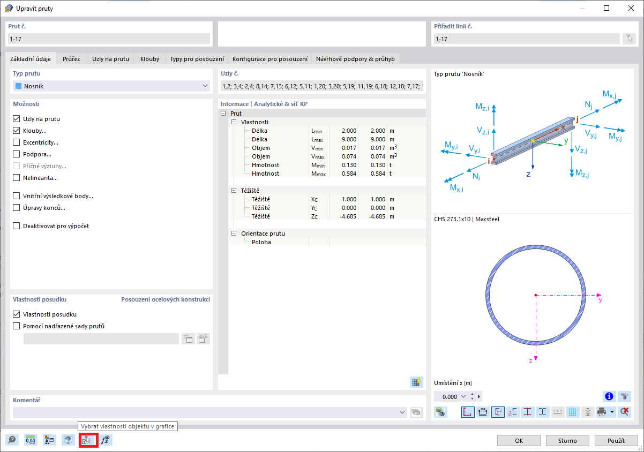The image size is (644, 452).
Task: Check 'Deaktivovat pro výpočet' option
Action: click(16, 226)
